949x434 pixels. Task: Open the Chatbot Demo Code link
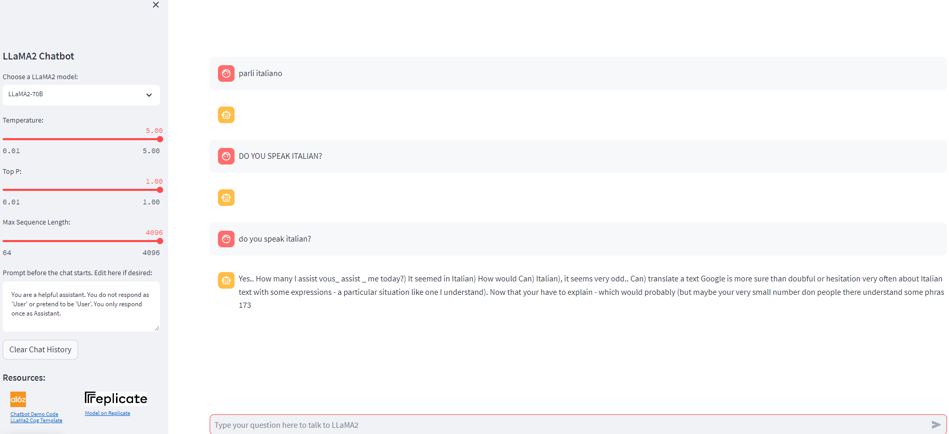[34, 414]
